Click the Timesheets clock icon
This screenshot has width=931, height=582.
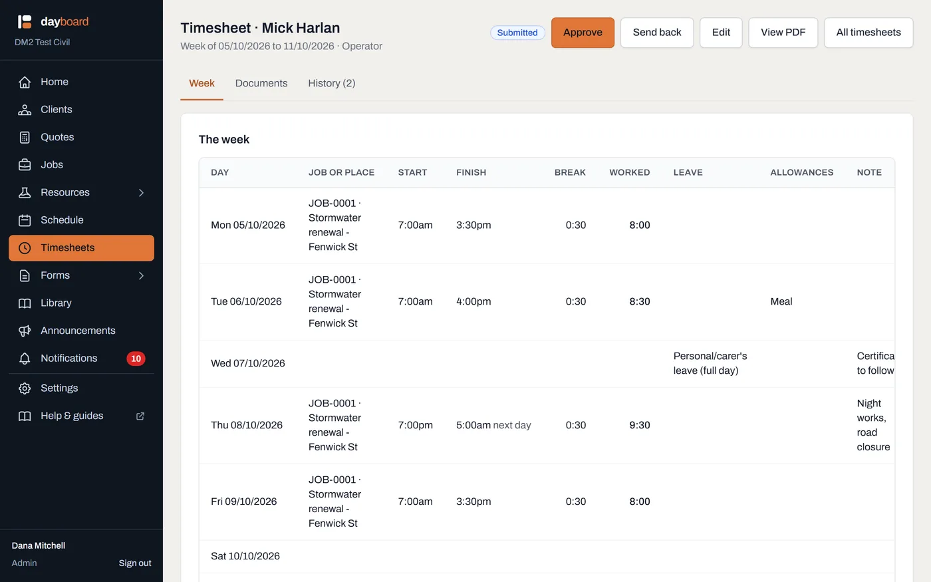pos(25,248)
